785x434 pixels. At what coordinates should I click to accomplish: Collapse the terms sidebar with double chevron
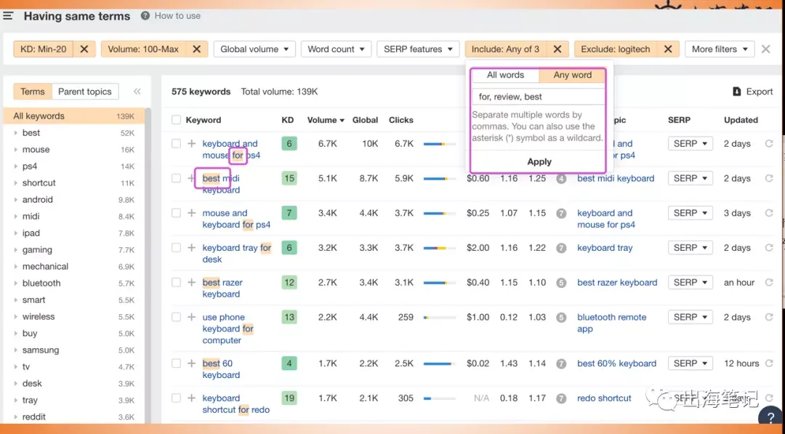click(x=137, y=92)
